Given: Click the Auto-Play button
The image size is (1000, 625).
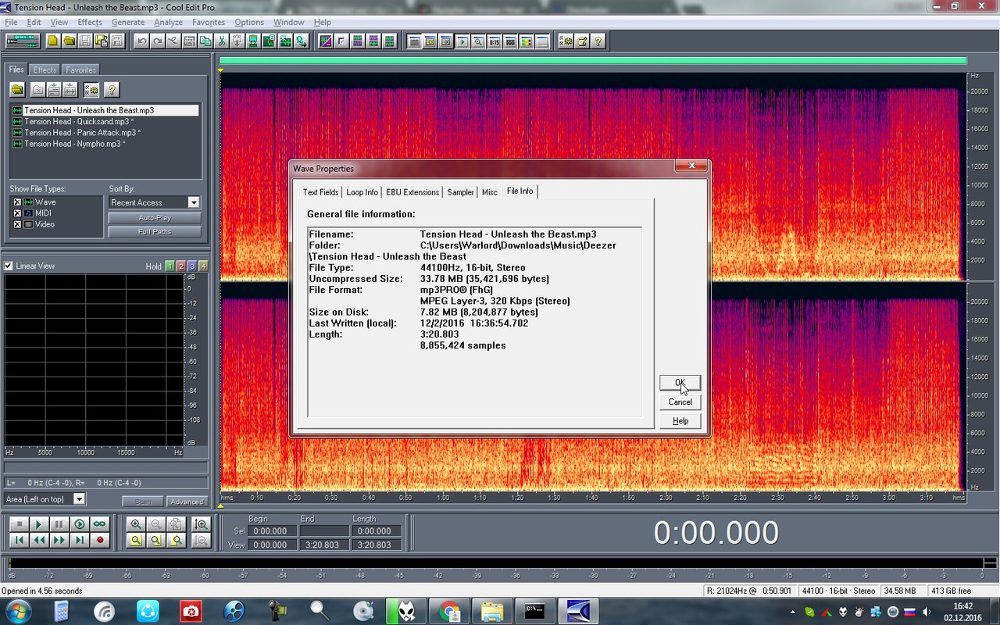Looking at the screenshot, I should [155, 218].
